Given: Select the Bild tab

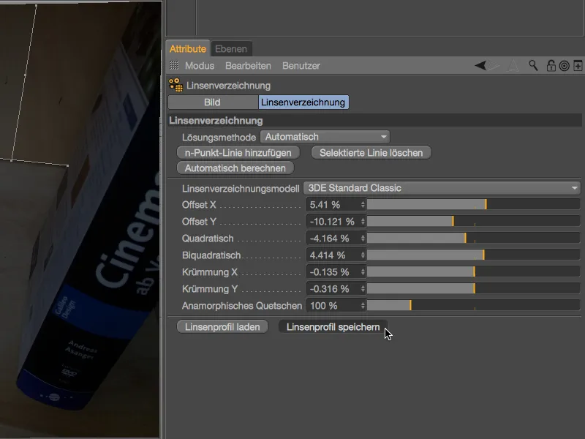Looking at the screenshot, I should [x=213, y=102].
